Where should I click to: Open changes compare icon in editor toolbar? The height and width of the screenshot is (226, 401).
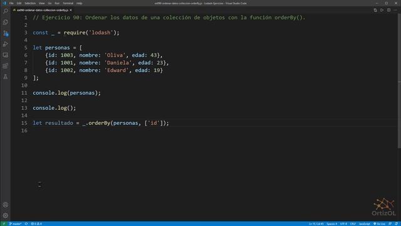(x=375, y=10)
